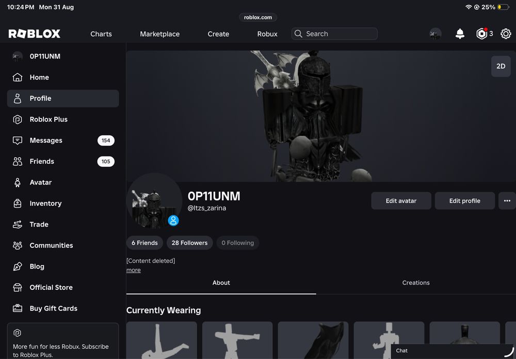Click the Official Store icon
This screenshot has height=359, width=516.
(x=18, y=288)
